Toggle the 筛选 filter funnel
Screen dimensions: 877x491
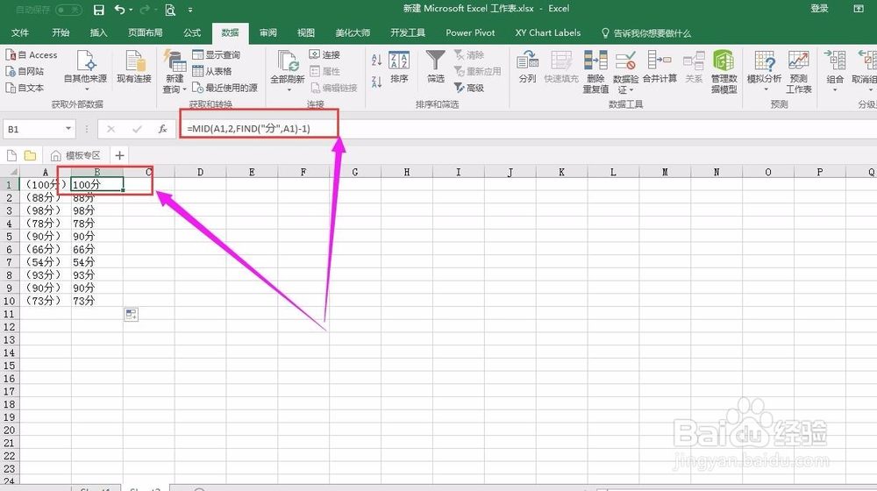pos(435,68)
